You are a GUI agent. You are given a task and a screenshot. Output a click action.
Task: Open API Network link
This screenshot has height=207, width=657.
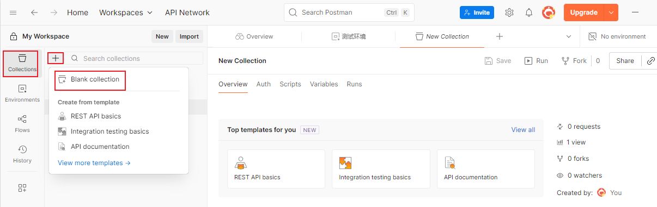click(x=187, y=12)
